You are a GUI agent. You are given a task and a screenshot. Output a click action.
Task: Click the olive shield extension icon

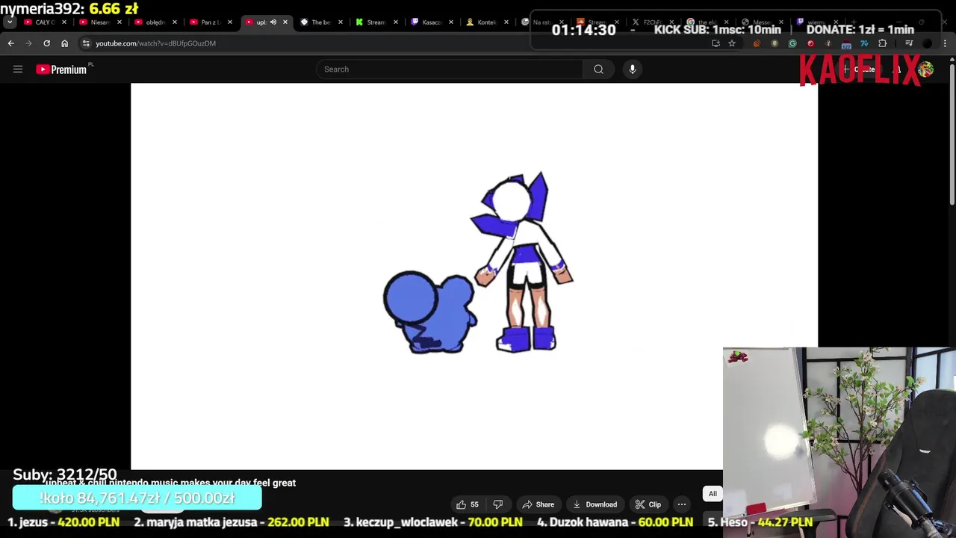click(x=775, y=43)
